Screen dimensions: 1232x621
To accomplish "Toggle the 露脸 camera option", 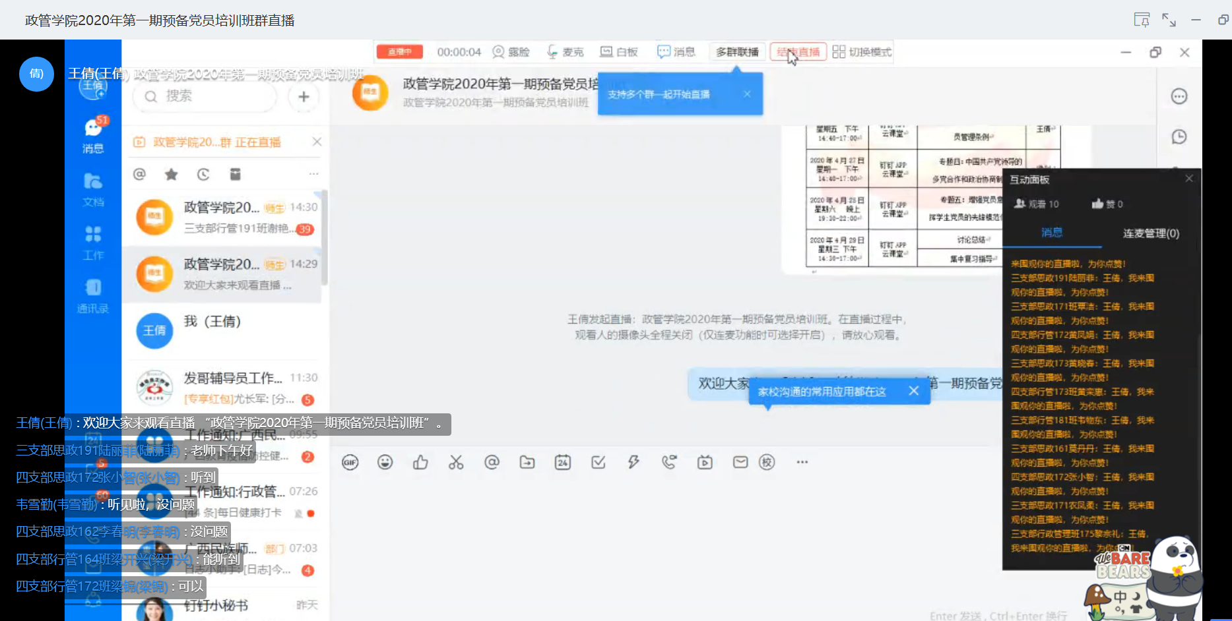I will tap(511, 52).
